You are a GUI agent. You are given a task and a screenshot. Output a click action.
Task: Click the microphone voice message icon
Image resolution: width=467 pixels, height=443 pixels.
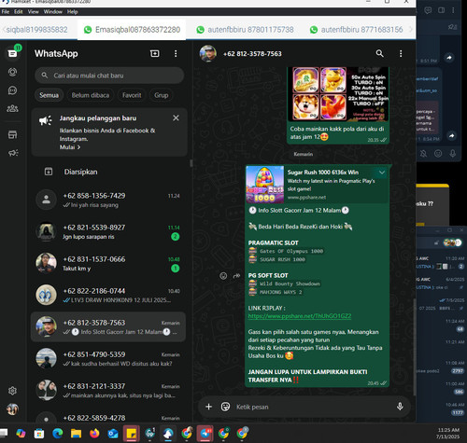pos(400,407)
